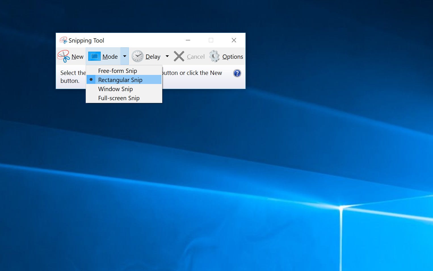Viewport: 433px width, 271px height.
Task: Click the Mode text label
Action: (x=110, y=57)
